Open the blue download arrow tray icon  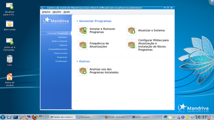click(183, 117)
